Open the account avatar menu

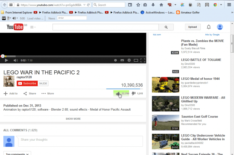click(x=220, y=27)
